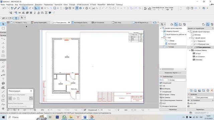Open the Navigator mode popup arrow
Screen dimensions: 214x120
coord(165,24)
